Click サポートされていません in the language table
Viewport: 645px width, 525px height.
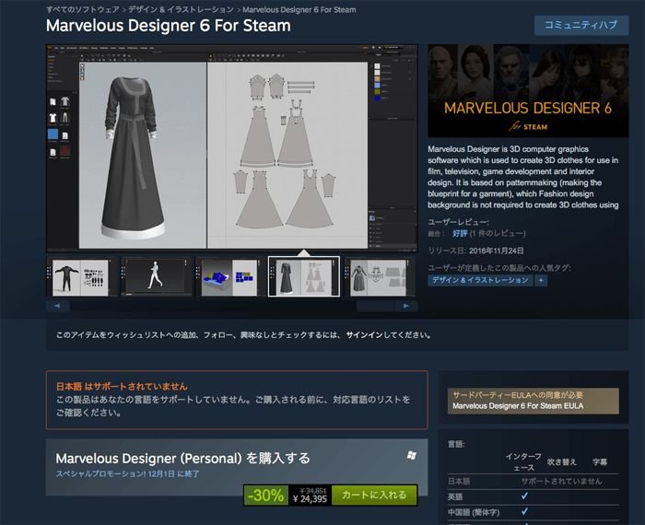pos(561,481)
